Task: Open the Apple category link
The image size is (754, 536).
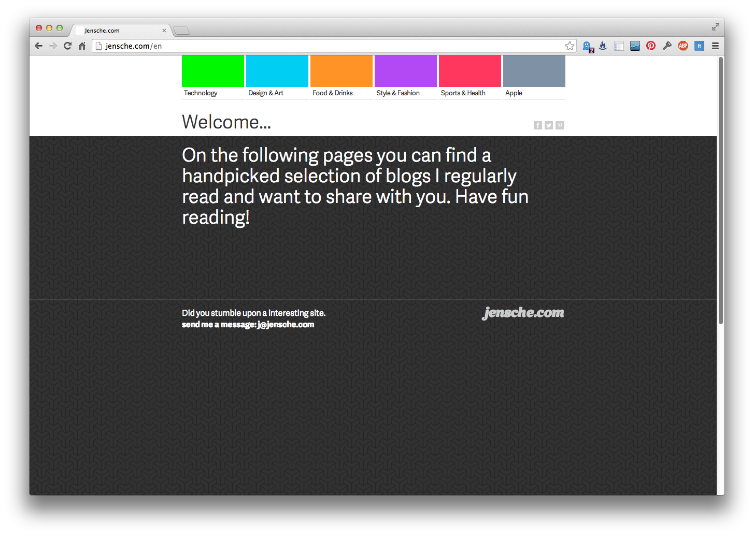Action: coord(514,93)
